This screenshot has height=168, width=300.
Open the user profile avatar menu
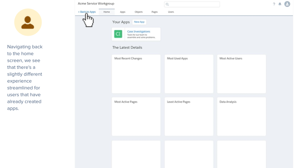[287, 4]
